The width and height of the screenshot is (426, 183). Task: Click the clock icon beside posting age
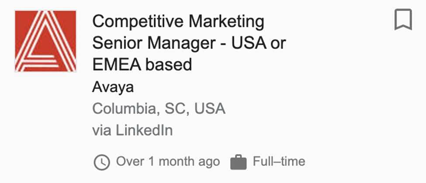pos(102,162)
